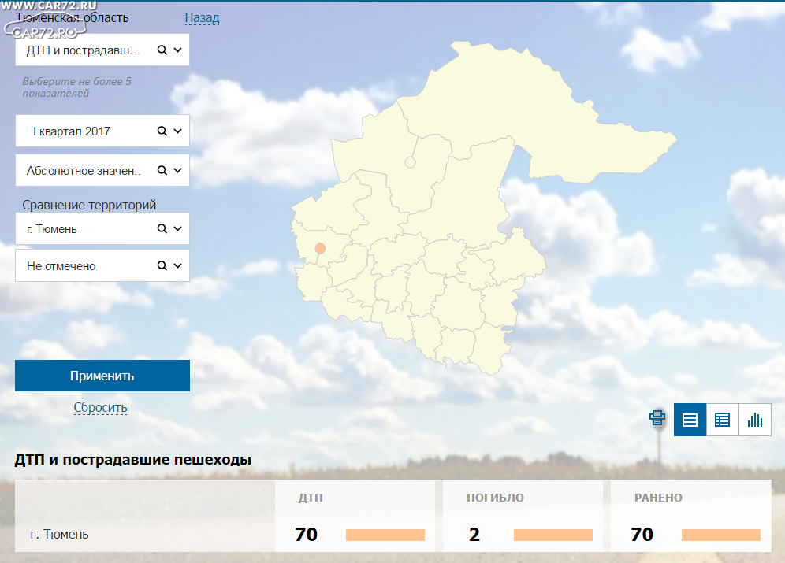Click search icon in Не отмечено field
Viewport: 785px width, 563px height.
coord(162,265)
